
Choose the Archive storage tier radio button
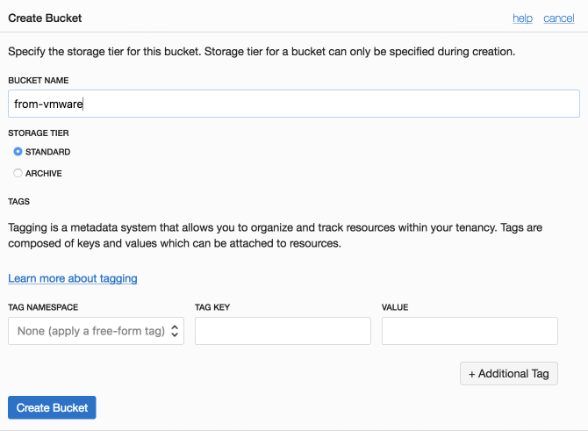coord(18,173)
